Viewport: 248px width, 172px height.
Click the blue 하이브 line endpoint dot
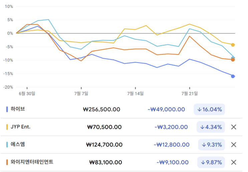(x=233, y=76)
